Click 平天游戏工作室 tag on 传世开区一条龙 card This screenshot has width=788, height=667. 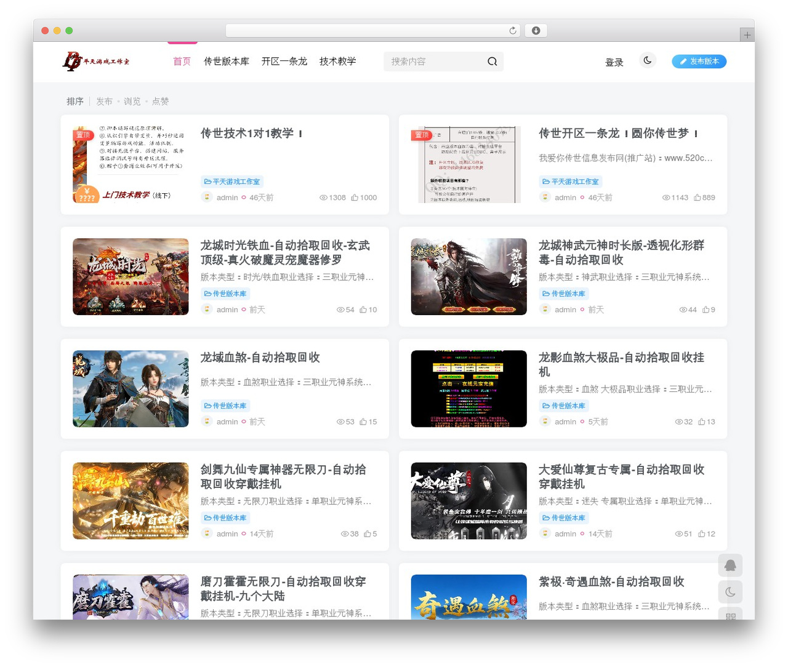tap(570, 182)
